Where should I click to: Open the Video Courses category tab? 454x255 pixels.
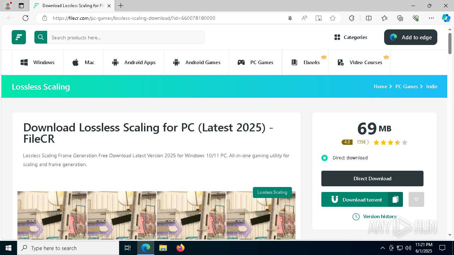click(x=360, y=62)
